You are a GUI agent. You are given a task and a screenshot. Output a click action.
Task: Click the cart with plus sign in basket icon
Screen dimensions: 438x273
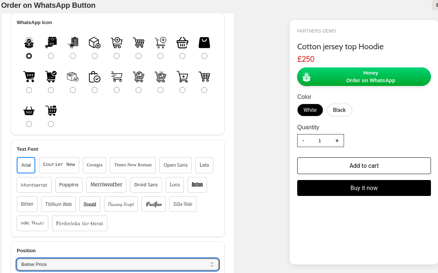coord(182,77)
